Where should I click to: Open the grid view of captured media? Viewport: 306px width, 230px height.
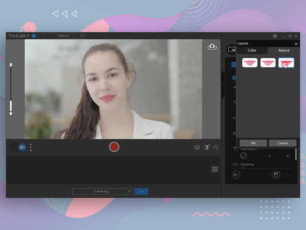click(x=215, y=169)
